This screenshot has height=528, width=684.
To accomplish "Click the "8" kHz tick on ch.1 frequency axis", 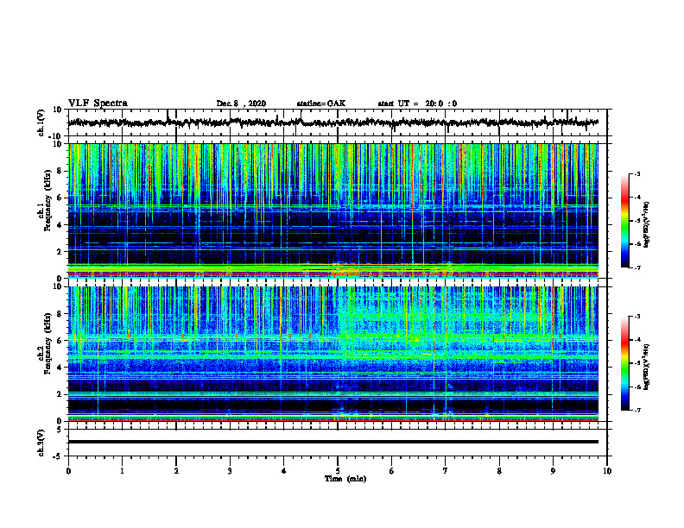I will (x=60, y=171).
